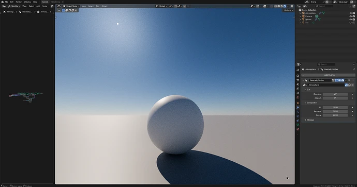Open the viewport Object menu
357x187 pixels.
pyautogui.click(x=105, y=6)
